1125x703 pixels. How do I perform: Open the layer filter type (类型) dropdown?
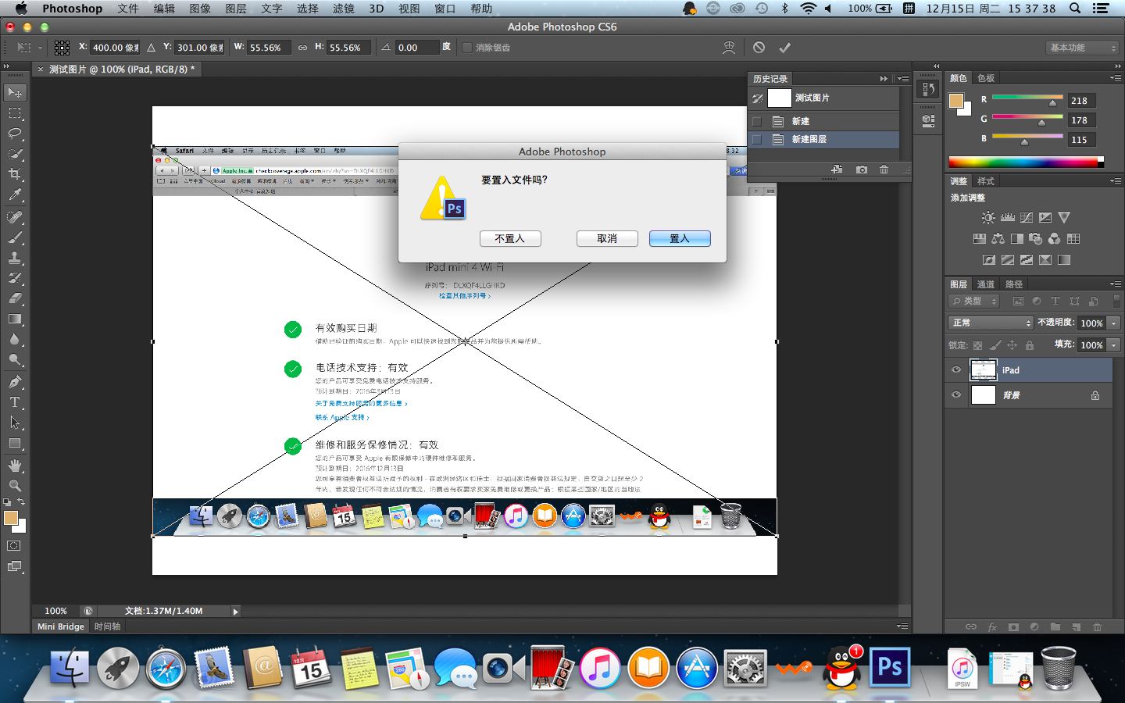[x=974, y=301]
